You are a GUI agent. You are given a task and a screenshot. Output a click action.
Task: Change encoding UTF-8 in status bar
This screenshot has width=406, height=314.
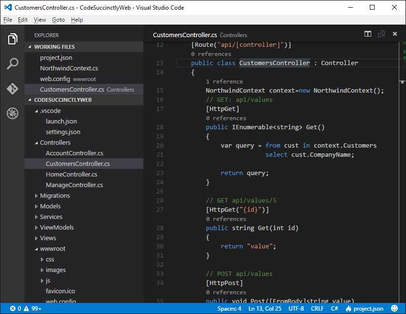pyautogui.click(x=296, y=309)
